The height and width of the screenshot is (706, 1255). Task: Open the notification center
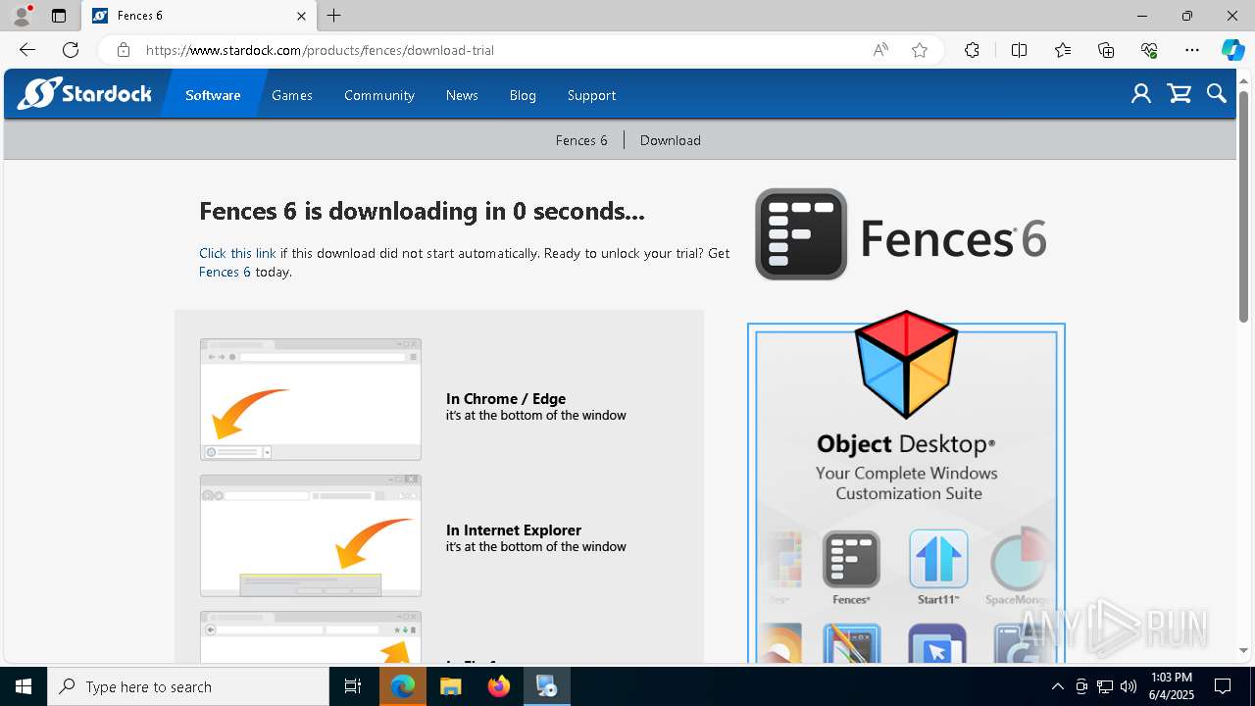[1223, 686]
